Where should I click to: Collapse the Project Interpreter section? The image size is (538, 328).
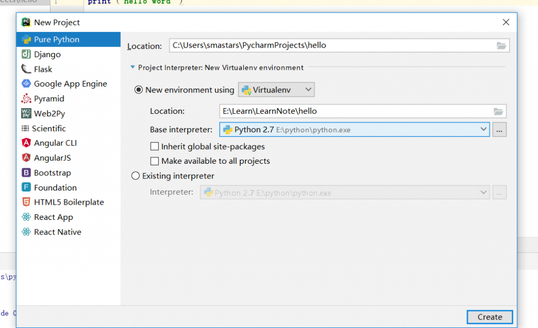132,67
